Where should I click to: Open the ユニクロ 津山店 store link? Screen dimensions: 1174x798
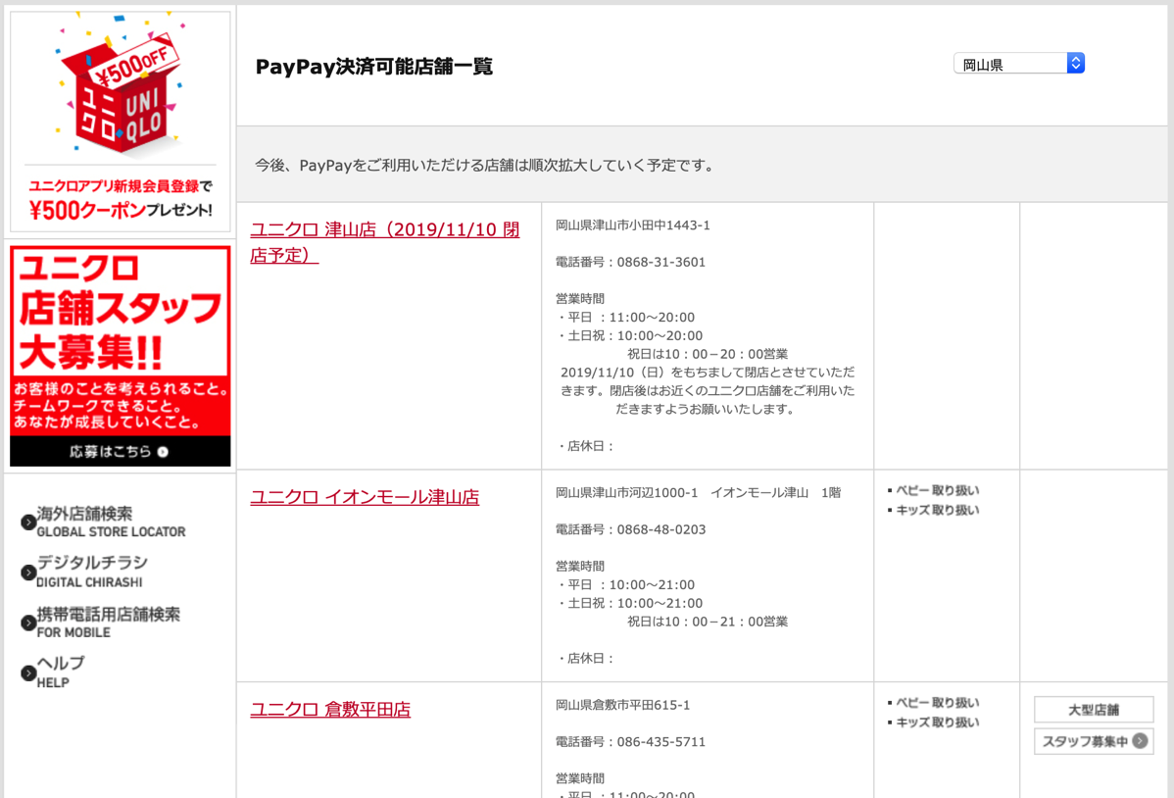385,242
